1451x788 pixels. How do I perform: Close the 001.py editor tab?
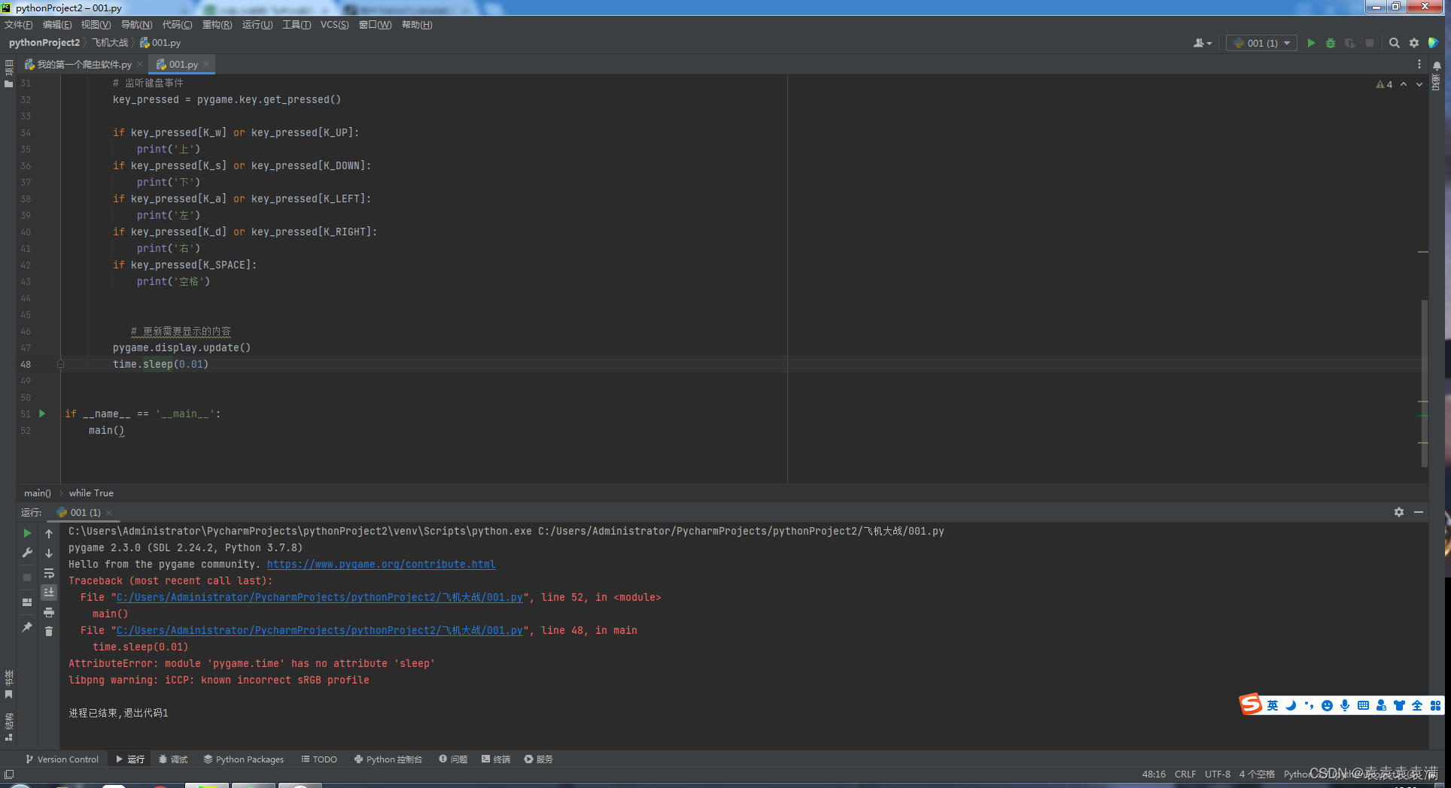point(206,65)
